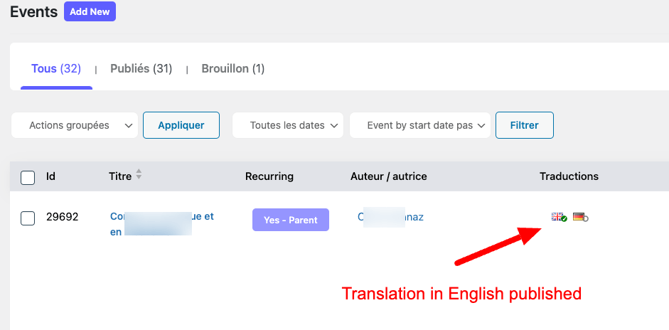Click the sort arrows beside Titre

(139, 174)
